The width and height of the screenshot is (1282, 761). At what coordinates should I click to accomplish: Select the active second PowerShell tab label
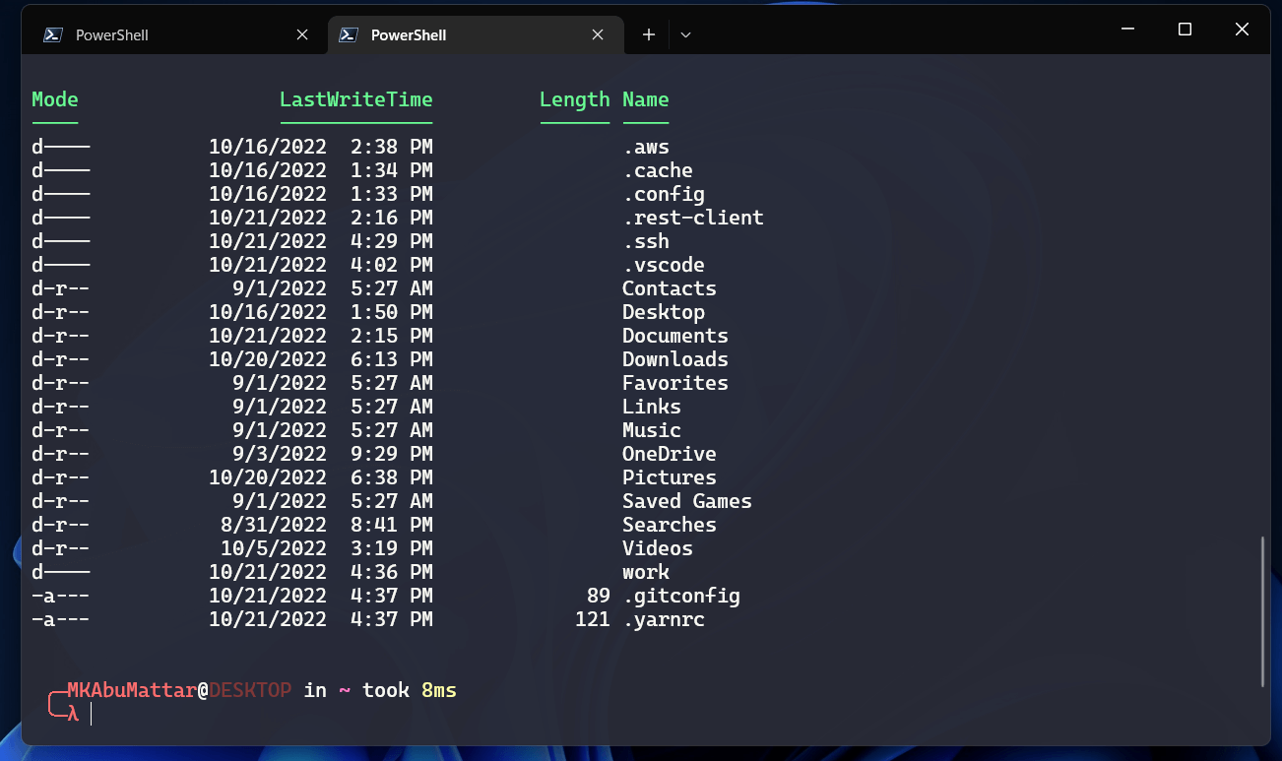(x=408, y=34)
